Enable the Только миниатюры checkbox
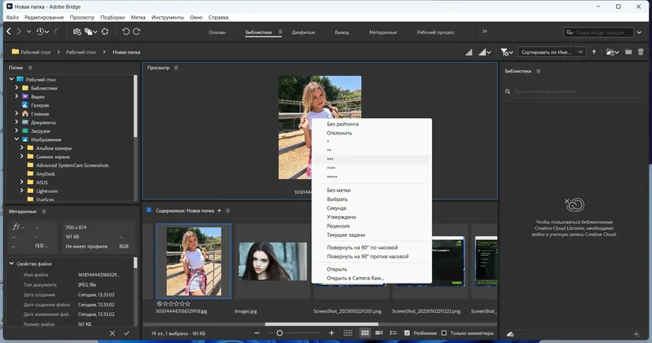The width and height of the screenshot is (652, 343). click(x=444, y=333)
